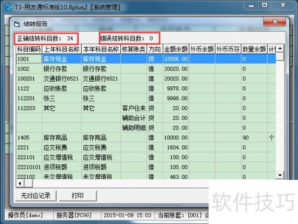Click the quantity balance 90 cell

tap(254, 138)
